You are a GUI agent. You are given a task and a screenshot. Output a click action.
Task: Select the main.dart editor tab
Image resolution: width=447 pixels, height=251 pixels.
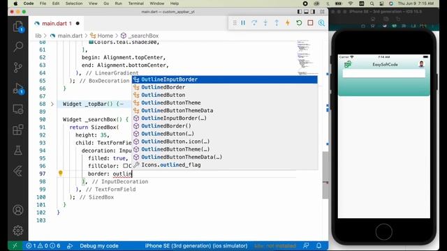pos(57,24)
